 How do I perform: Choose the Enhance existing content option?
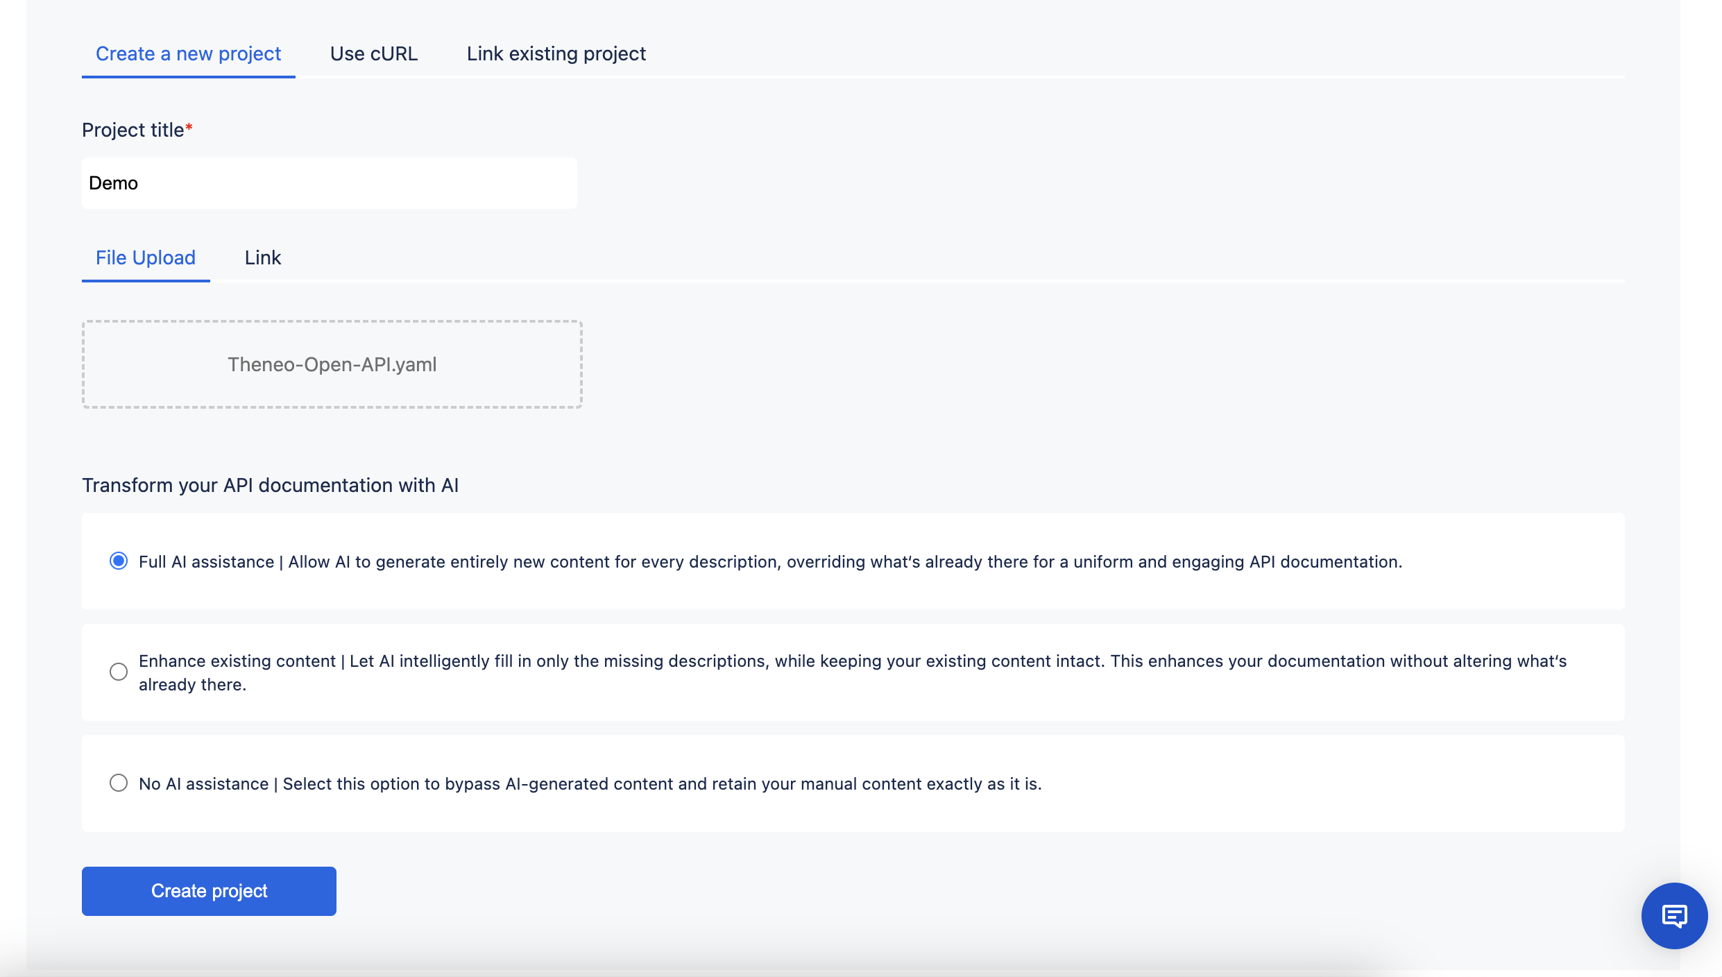click(x=119, y=672)
